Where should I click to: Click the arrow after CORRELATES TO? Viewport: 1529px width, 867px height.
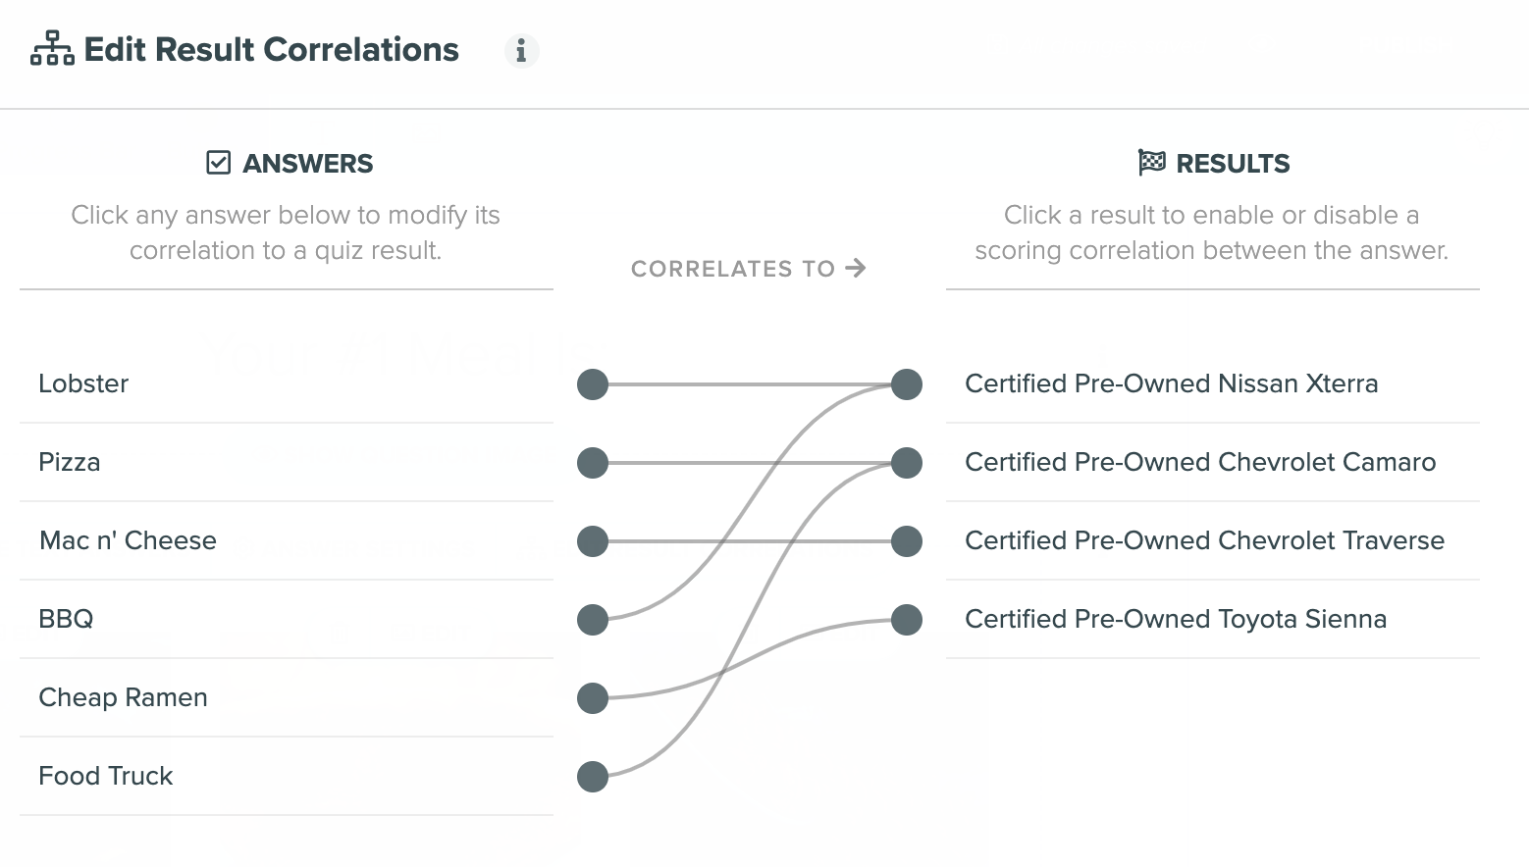pos(856,268)
